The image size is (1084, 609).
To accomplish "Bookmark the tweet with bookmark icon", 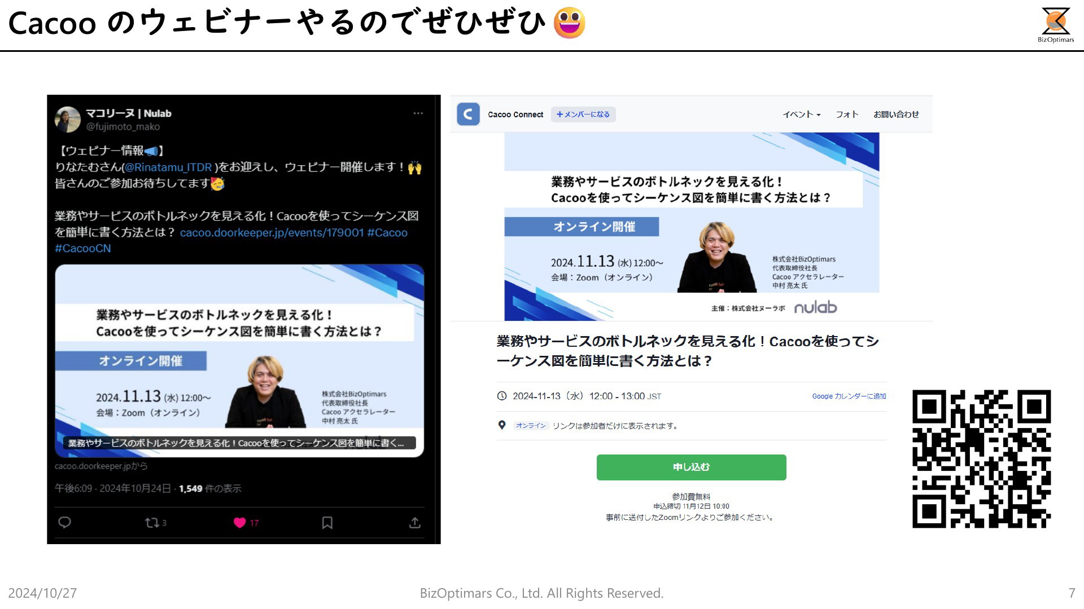I will [x=327, y=523].
